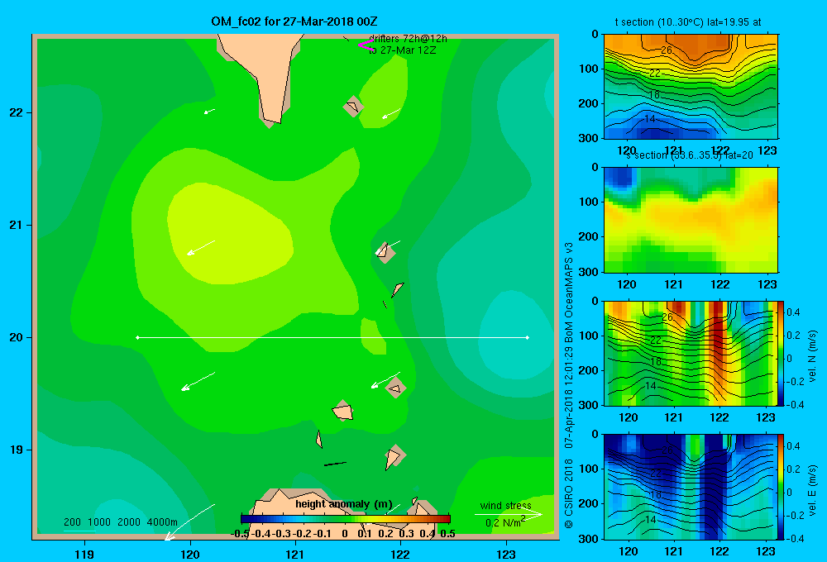
Task: Click east diamond endpoint of section line
Action: (x=527, y=337)
